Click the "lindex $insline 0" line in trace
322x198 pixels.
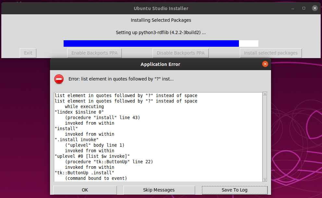(x=79, y=112)
